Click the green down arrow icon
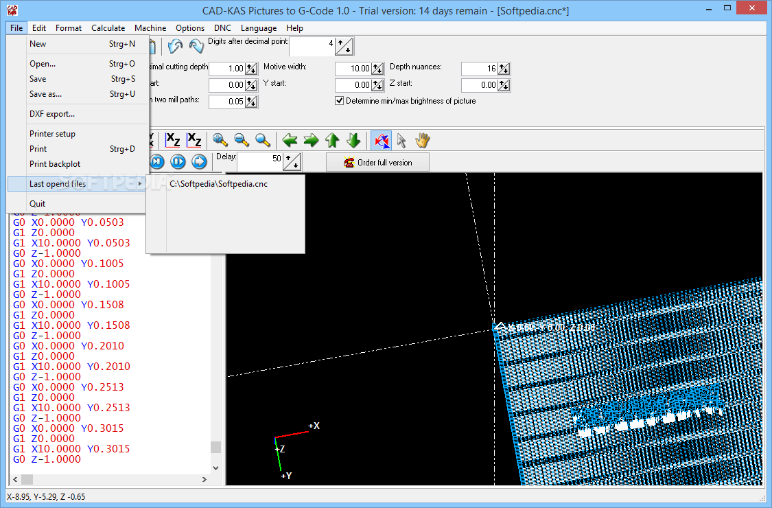This screenshot has width=772, height=508. pyautogui.click(x=353, y=140)
